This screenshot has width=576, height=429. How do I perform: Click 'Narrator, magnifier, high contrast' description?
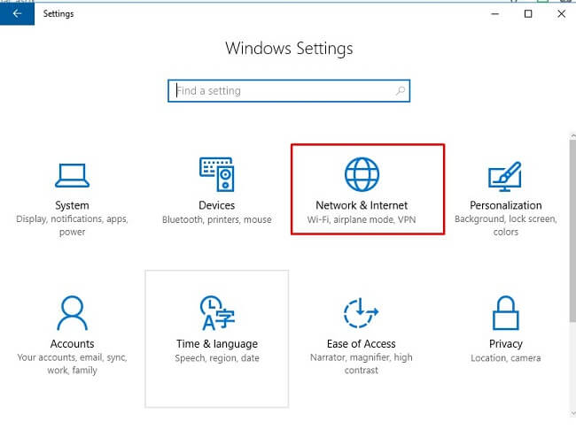(x=361, y=364)
